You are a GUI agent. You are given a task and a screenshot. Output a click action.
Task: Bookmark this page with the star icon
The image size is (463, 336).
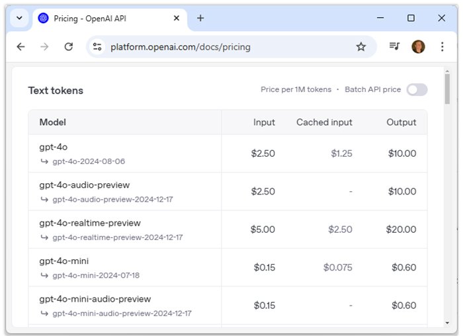361,47
